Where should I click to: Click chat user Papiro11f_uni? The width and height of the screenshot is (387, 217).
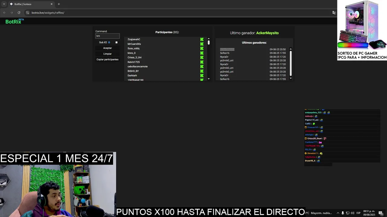[x=312, y=120]
